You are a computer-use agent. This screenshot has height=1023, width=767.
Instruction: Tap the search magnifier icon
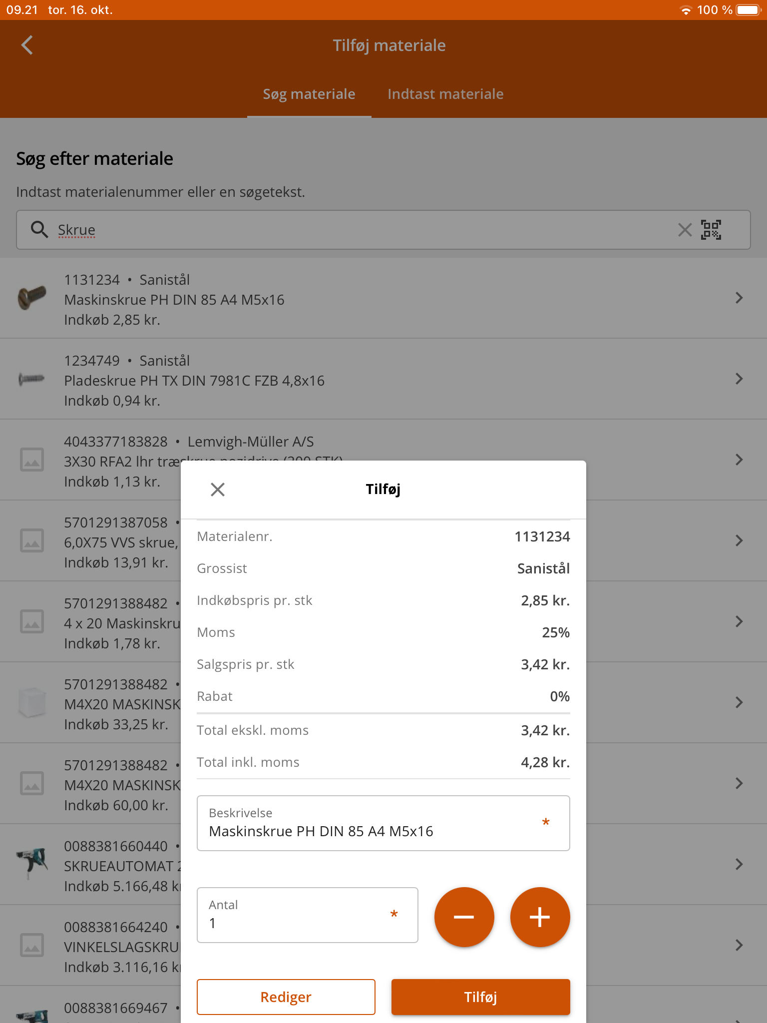coord(39,230)
